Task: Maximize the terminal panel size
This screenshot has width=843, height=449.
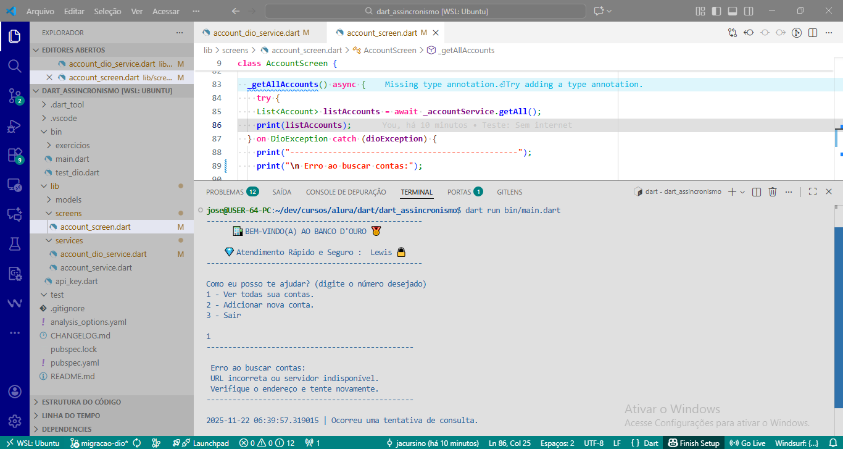Action: (813, 192)
